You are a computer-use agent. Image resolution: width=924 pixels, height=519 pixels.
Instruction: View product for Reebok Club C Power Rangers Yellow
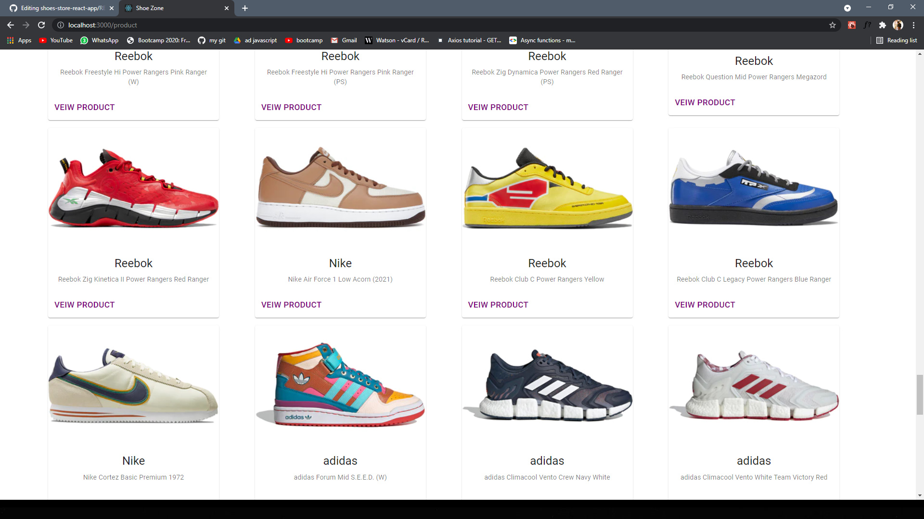498,305
